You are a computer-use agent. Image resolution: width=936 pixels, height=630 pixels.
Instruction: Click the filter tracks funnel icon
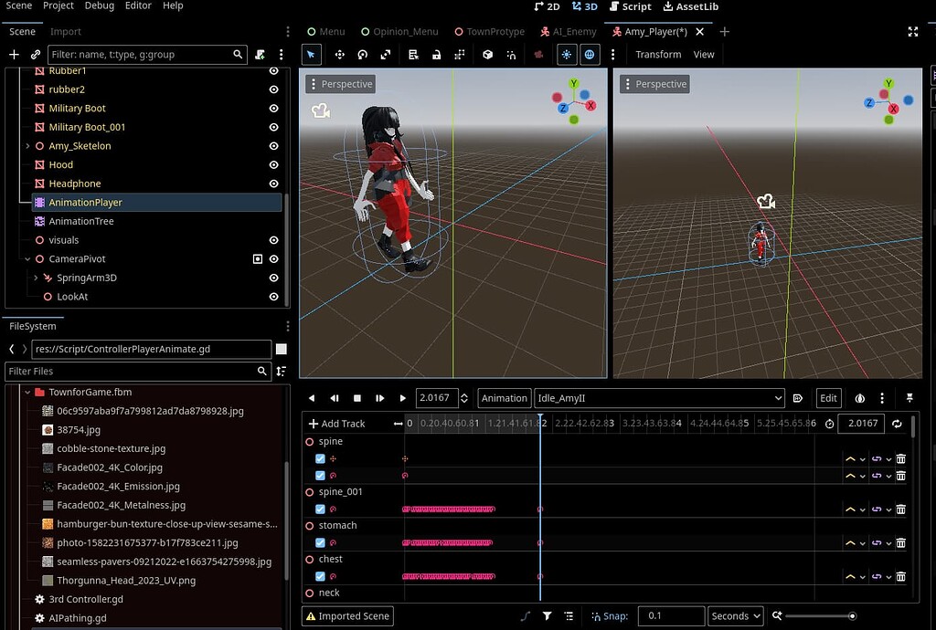(547, 615)
